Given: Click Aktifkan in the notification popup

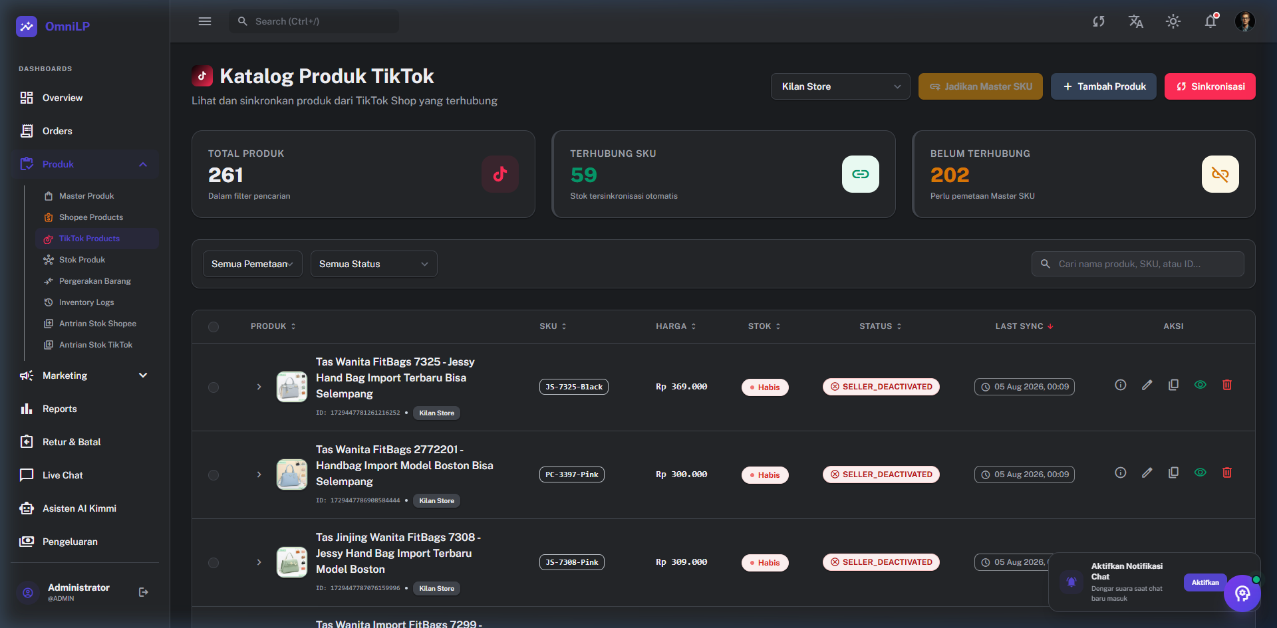Looking at the screenshot, I should point(1205,582).
